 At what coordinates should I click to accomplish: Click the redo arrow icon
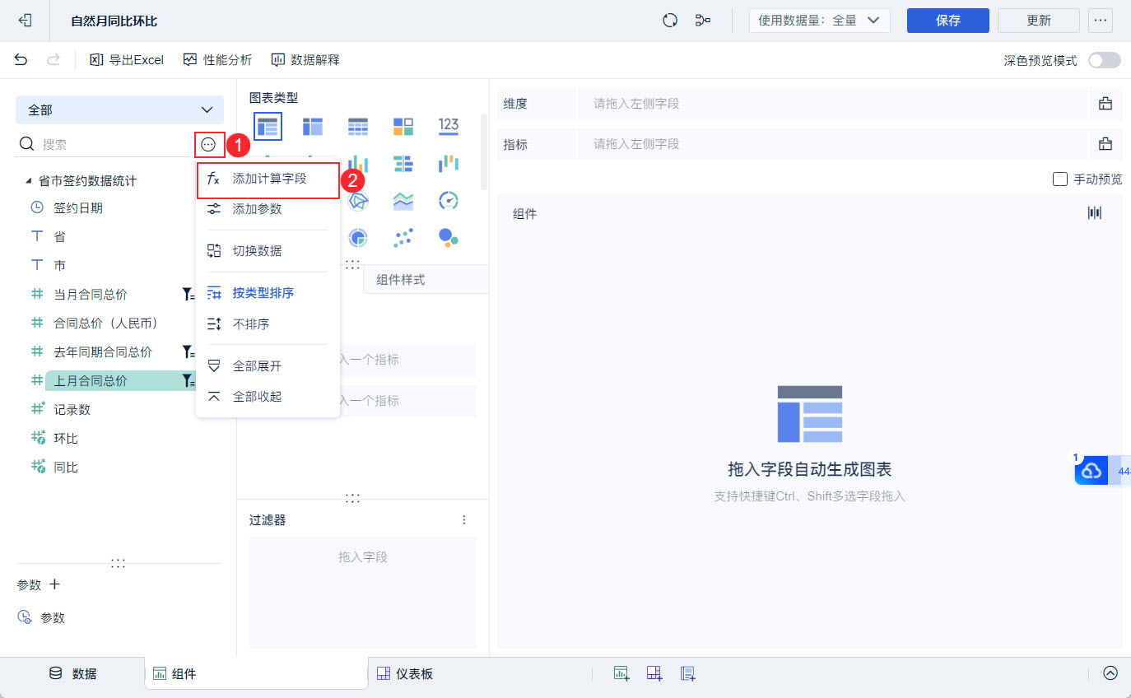click(54, 60)
